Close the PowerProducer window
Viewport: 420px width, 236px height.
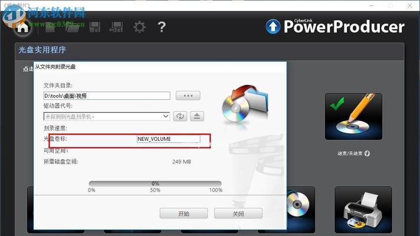pyautogui.click(x=410, y=5)
